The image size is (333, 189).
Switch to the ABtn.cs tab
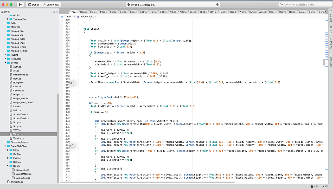click(x=183, y=12)
